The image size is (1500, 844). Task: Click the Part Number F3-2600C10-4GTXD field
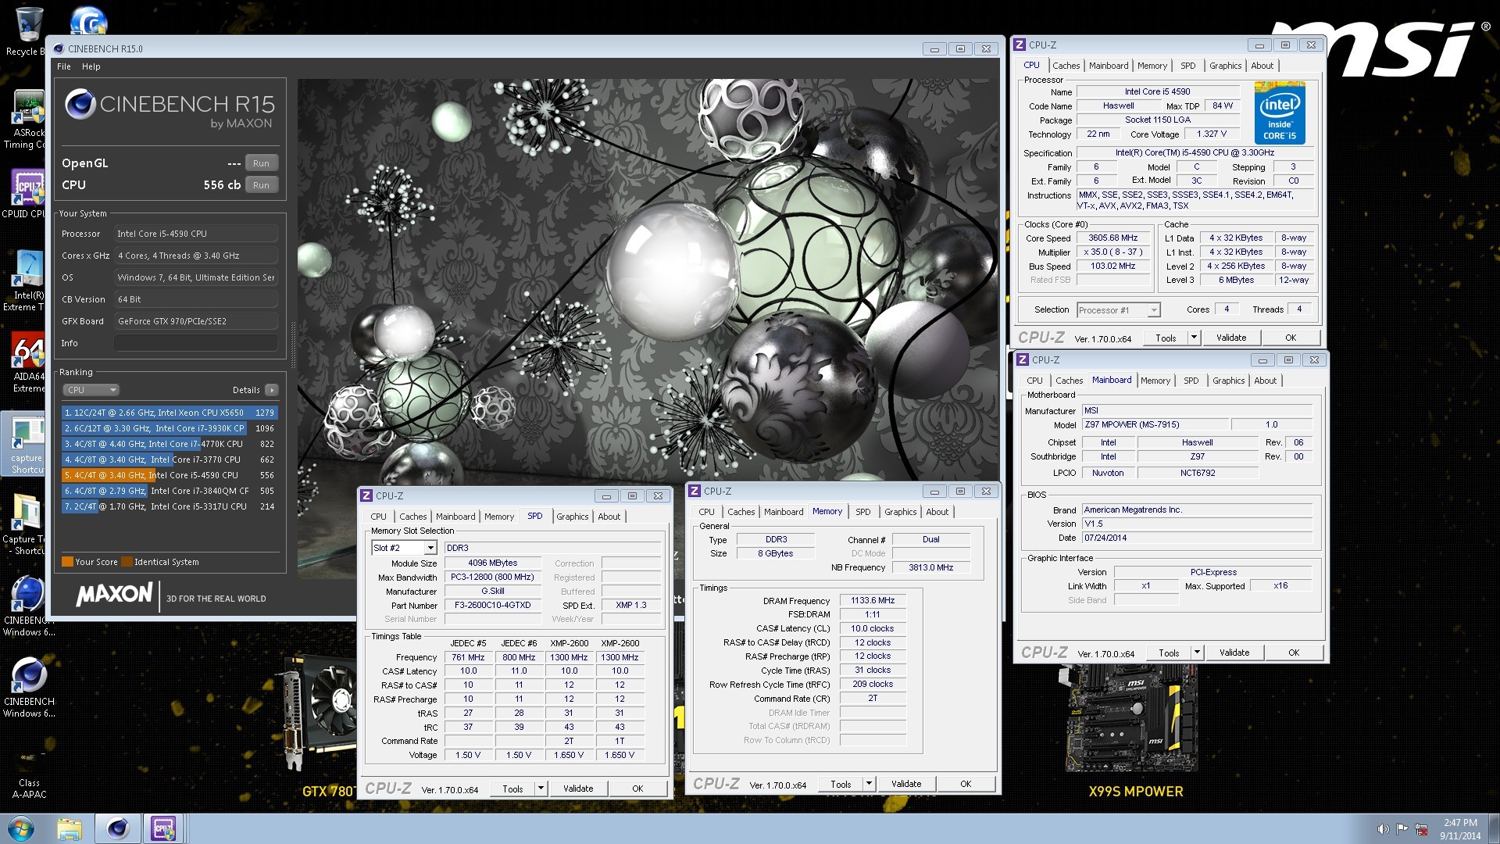(492, 606)
